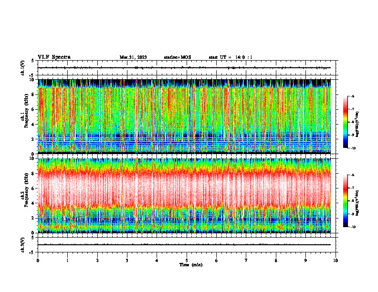Click time axis tick label "4"
Screen dimensions: 378x292
(157, 261)
